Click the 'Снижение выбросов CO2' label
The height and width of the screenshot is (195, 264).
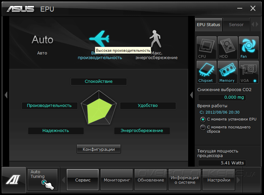224,90
